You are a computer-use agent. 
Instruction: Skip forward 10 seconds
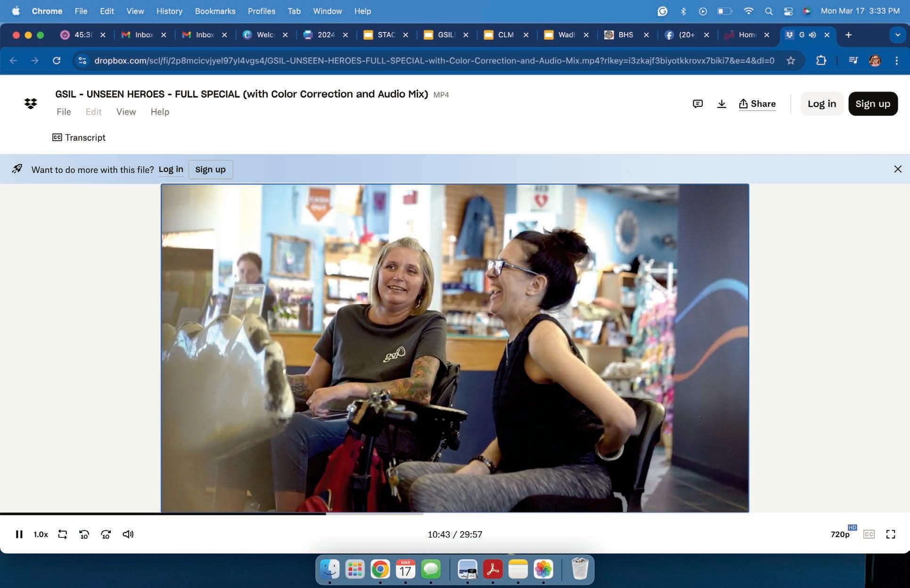coord(106,534)
